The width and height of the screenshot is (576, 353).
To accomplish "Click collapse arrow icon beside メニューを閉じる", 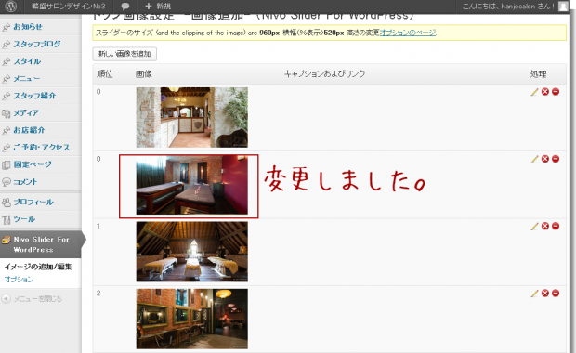I will 7,298.
